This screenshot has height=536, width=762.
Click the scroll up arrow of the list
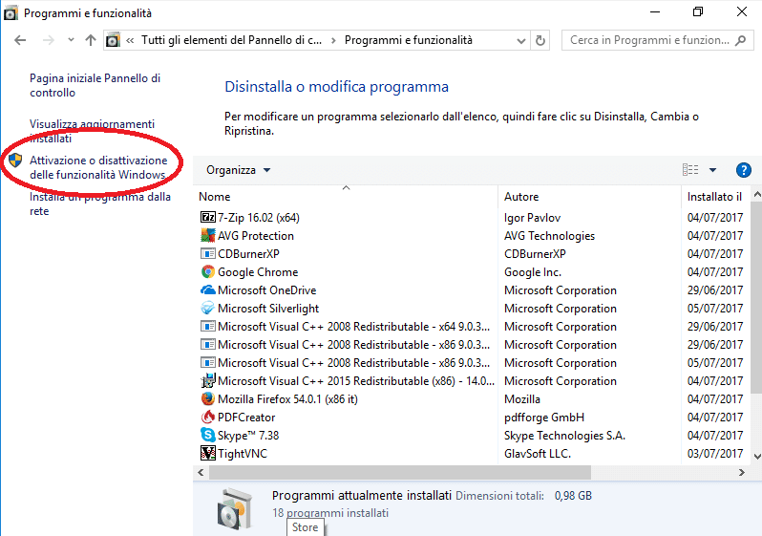click(x=756, y=194)
